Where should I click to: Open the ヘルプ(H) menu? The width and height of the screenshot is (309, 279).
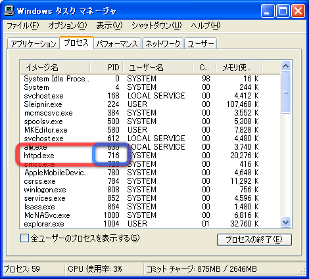(206, 26)
